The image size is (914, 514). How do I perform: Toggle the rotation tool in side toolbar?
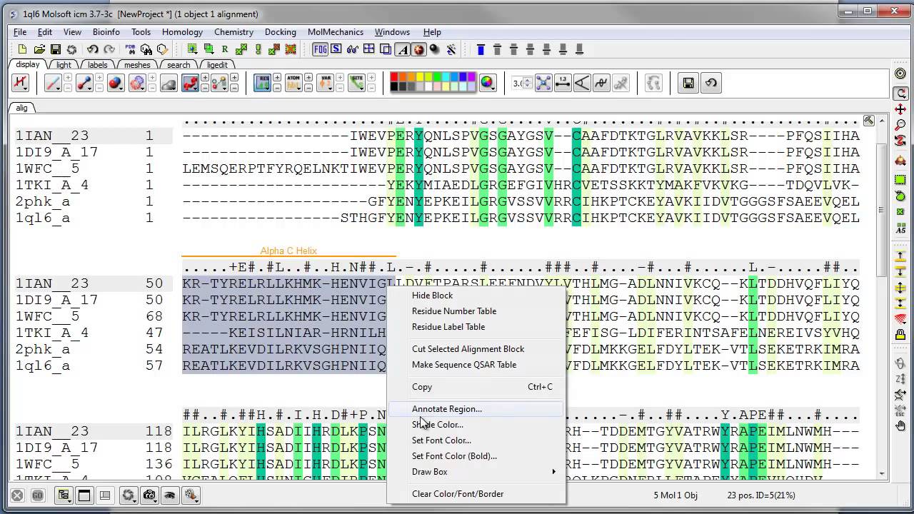(x=900, y=93)
